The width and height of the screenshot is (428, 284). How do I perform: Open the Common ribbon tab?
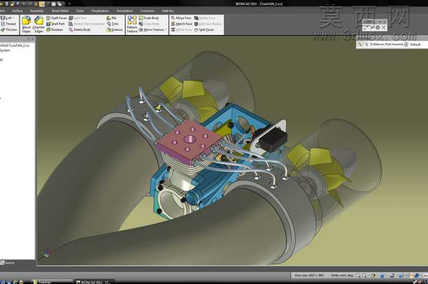click(147, 10)
